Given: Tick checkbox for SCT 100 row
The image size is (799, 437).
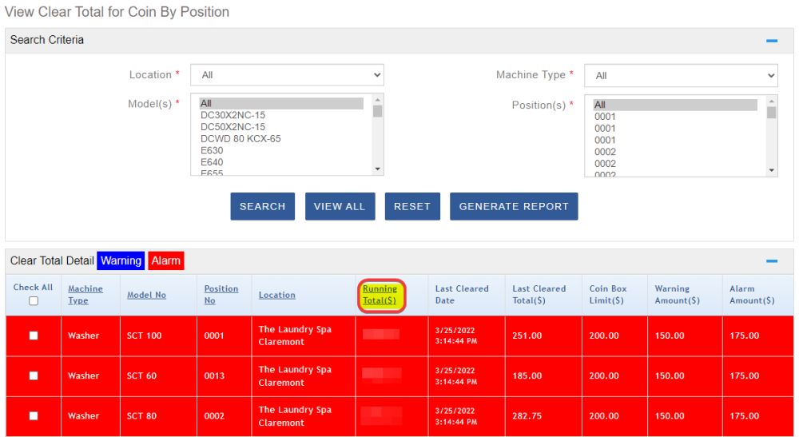Looking at the screenshot, I should pyautogui.click(x=34, y=336).
